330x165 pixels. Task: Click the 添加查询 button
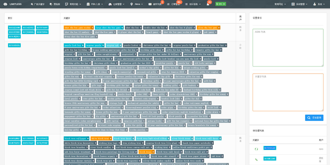click(314, 118)
